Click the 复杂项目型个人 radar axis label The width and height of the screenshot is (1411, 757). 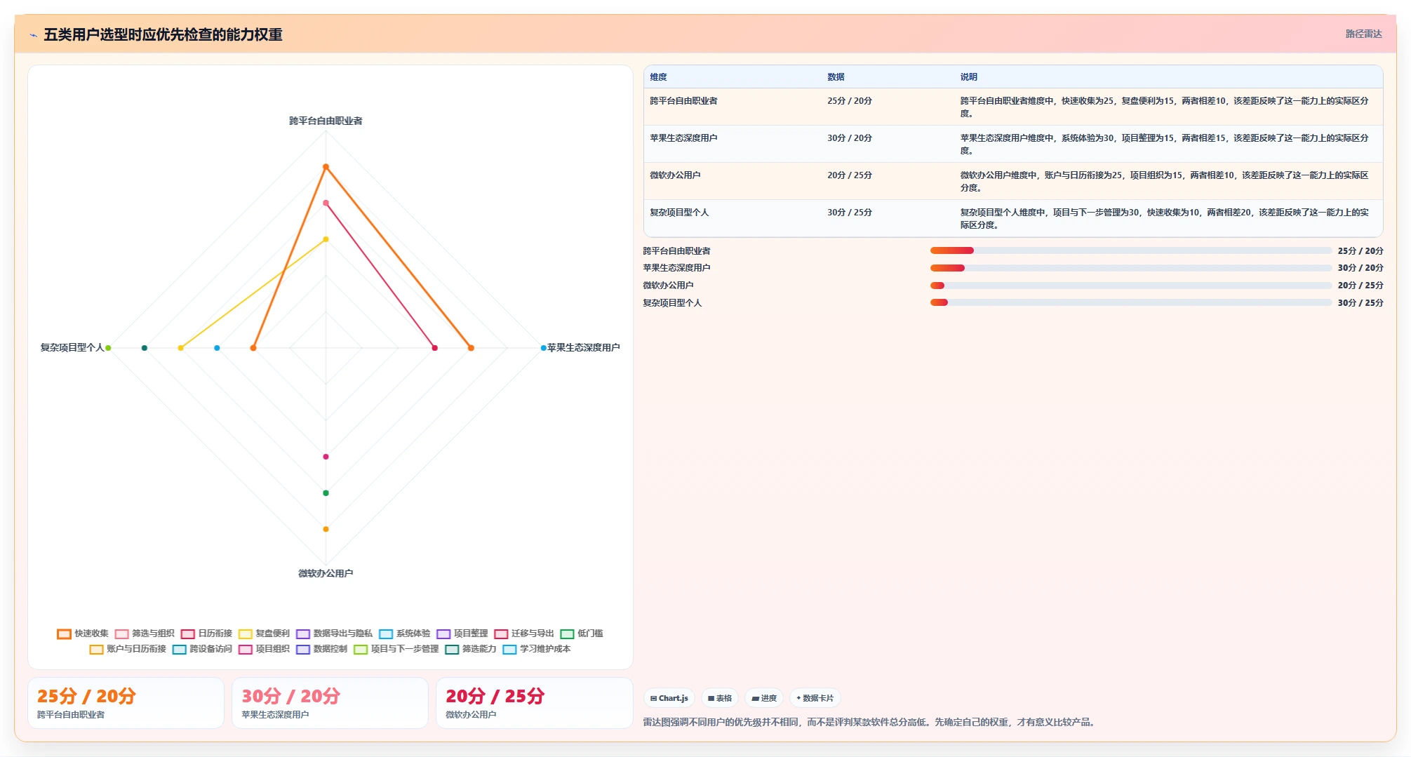coord(72,347)
